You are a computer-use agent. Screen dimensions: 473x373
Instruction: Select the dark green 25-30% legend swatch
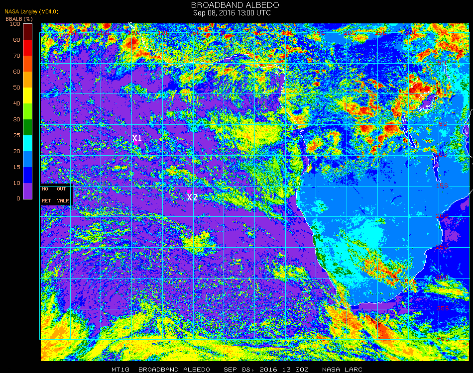click(x=27, y=127)
